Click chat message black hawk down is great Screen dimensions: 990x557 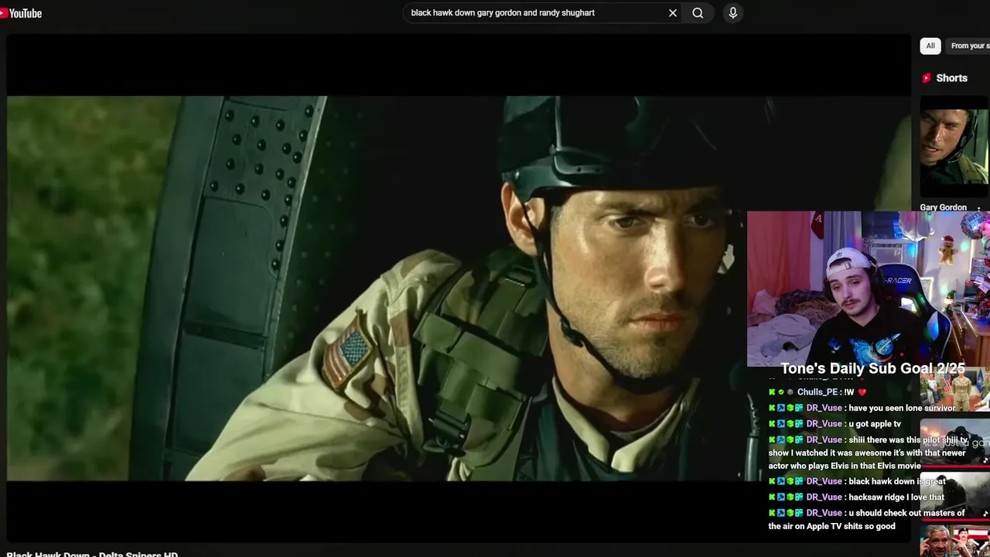click(897, 481)
